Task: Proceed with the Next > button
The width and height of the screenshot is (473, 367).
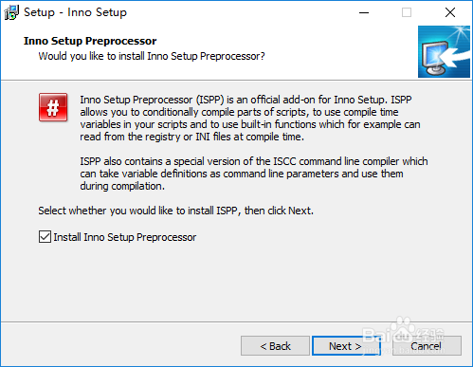Action: pyautogui.click(x=346, y=346)
